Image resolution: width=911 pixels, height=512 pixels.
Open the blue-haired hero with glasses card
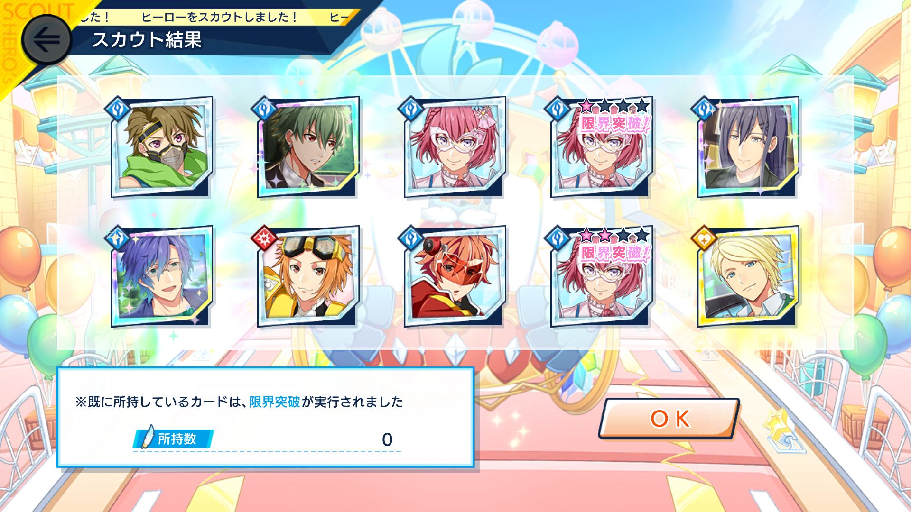coord(162,276)
